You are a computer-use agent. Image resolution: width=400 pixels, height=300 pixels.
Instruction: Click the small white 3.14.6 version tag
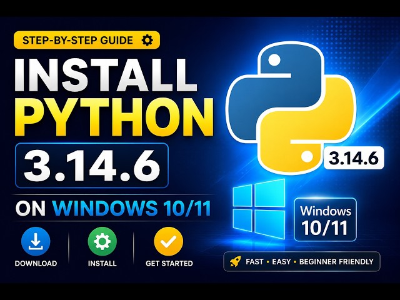tap(354, 158)
